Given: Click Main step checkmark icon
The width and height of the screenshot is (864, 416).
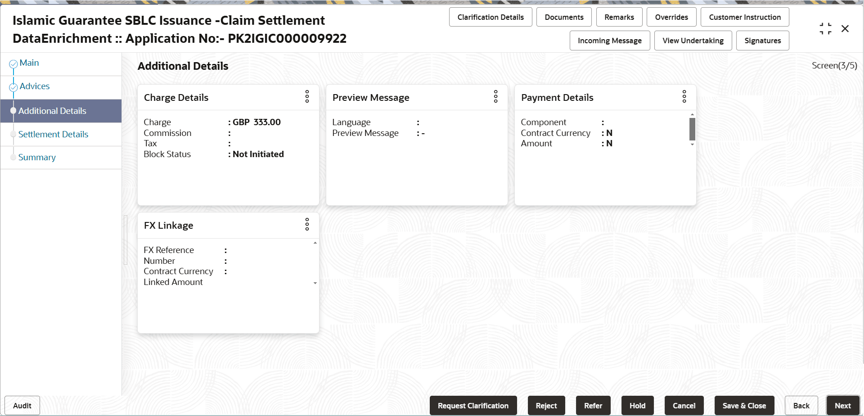Looking at the screenshot, I should pyautogui.click(x=13, y=64).
